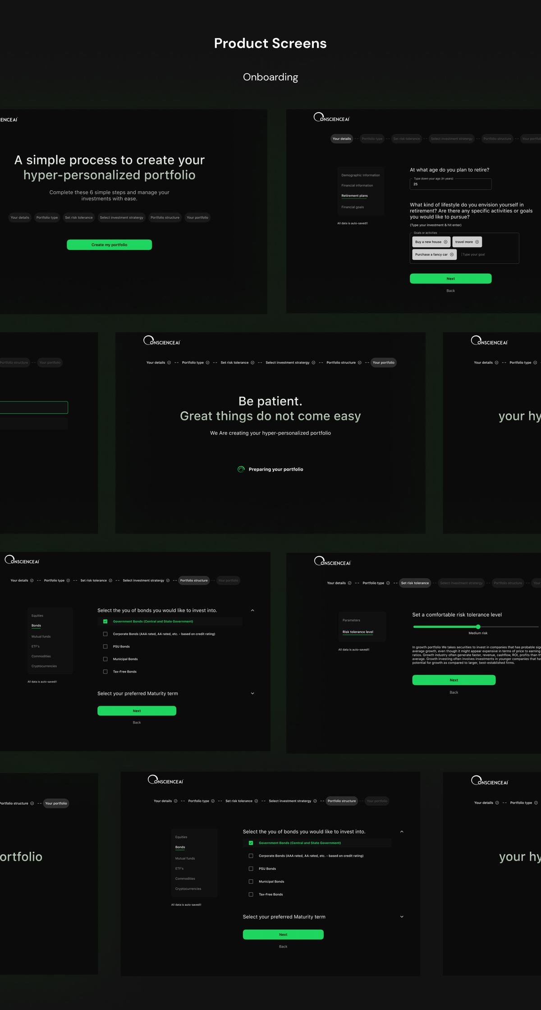541x1010 pixels.
Task: Remove the 'Buy a new house' goal chip
Action: coord(445,242)
